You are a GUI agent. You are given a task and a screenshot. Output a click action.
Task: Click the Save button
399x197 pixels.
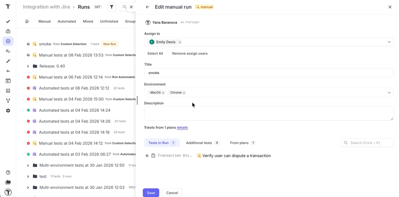pyautogui.click(x=151, y=193)
